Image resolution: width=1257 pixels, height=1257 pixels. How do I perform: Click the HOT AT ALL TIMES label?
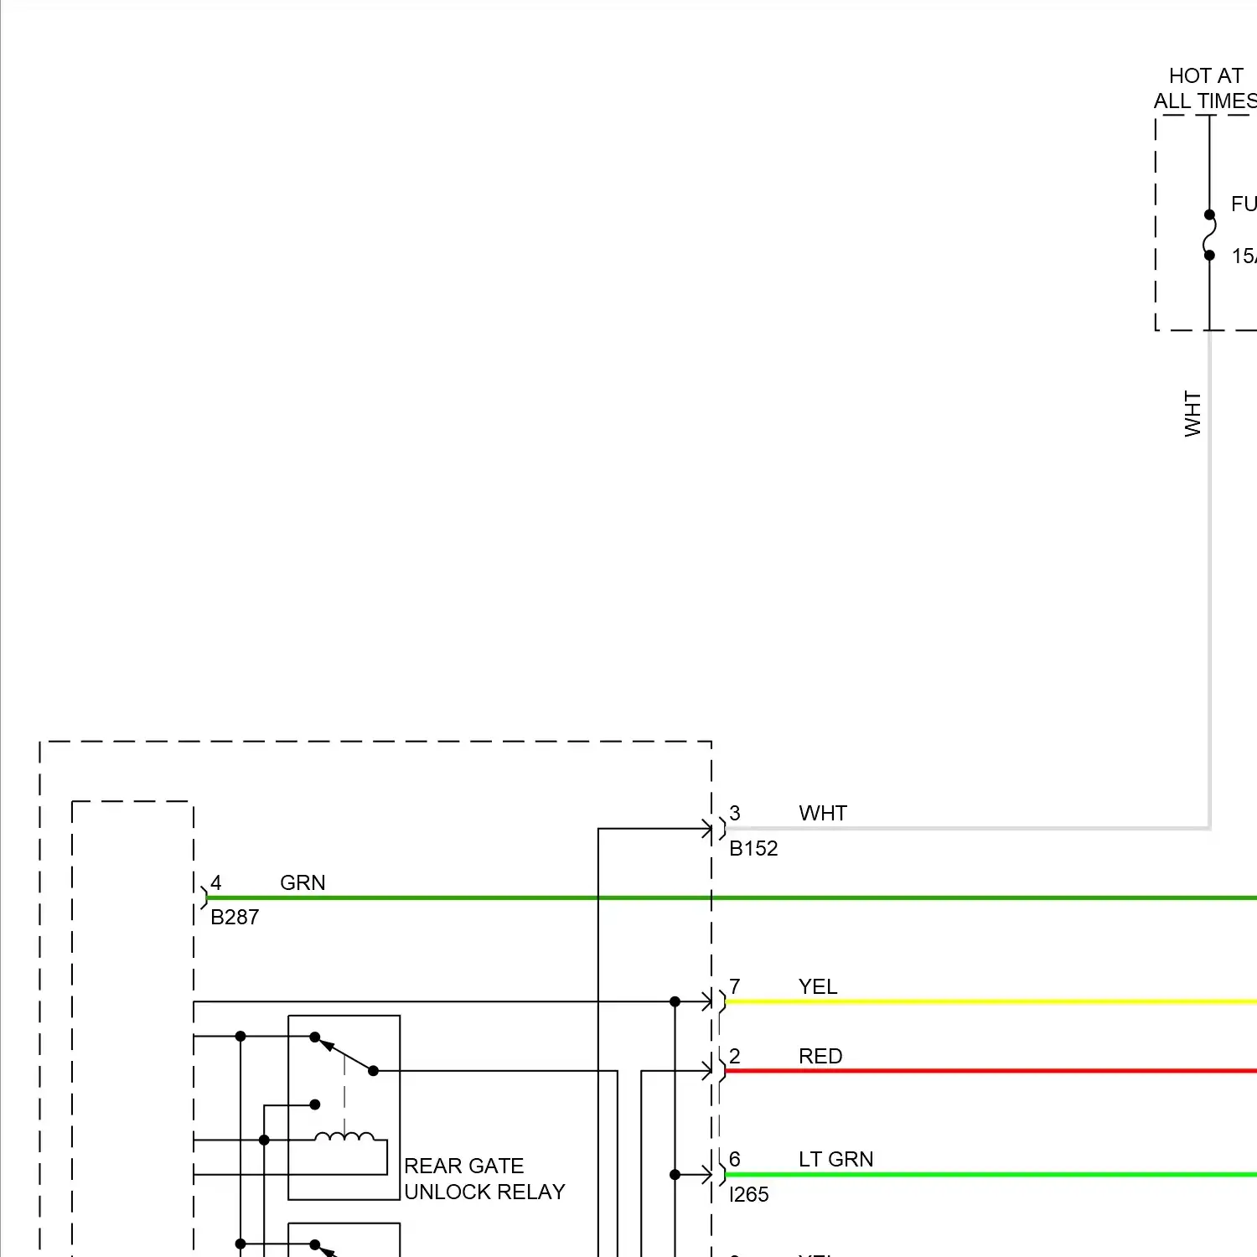[x=1206, y=88]
